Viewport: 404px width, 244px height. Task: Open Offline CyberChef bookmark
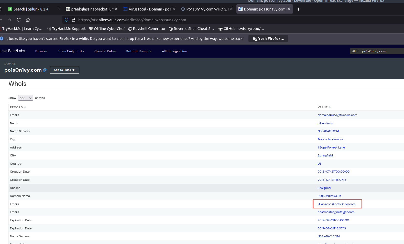107,29
